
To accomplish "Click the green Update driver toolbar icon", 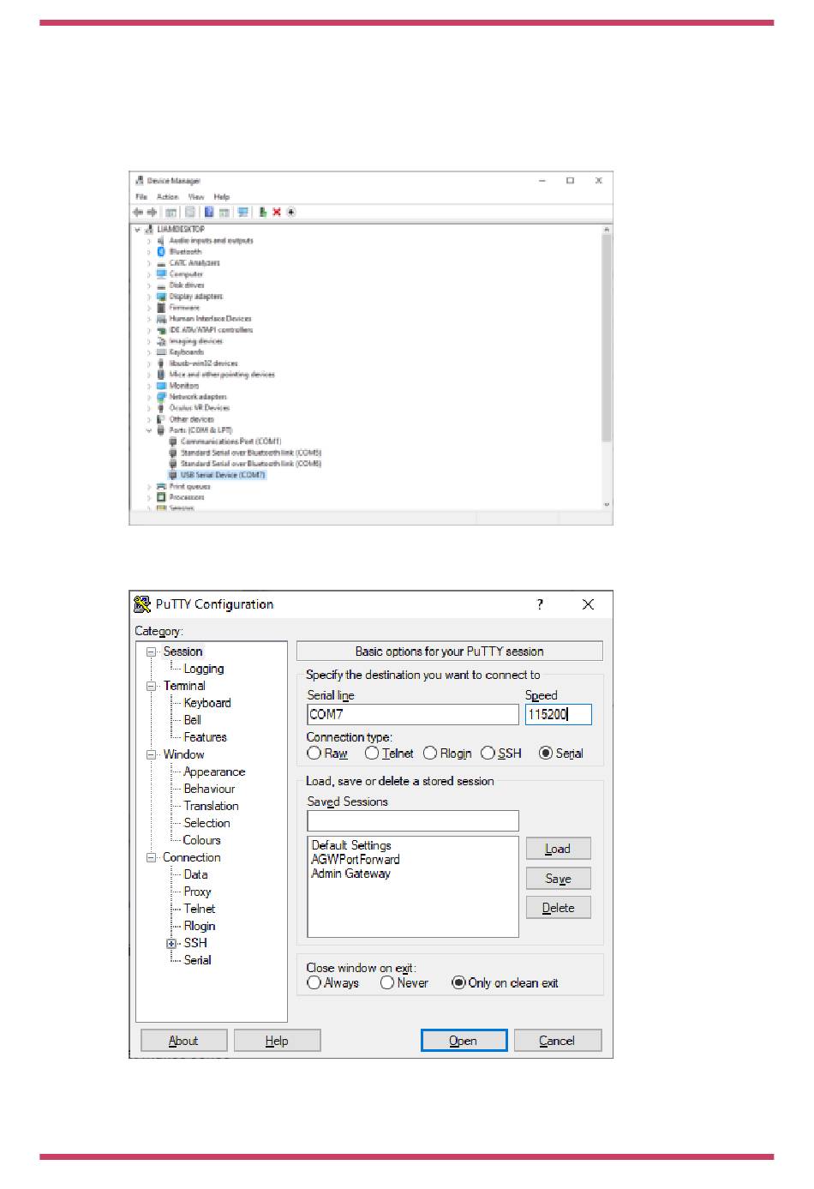I will [263, 212].
